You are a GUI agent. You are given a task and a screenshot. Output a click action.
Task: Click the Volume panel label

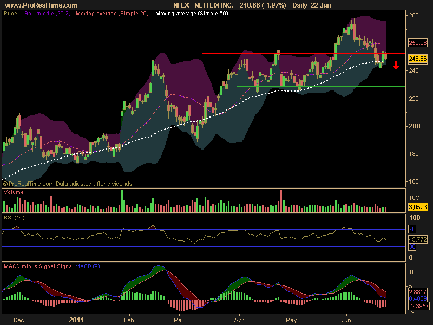[14, 192]
